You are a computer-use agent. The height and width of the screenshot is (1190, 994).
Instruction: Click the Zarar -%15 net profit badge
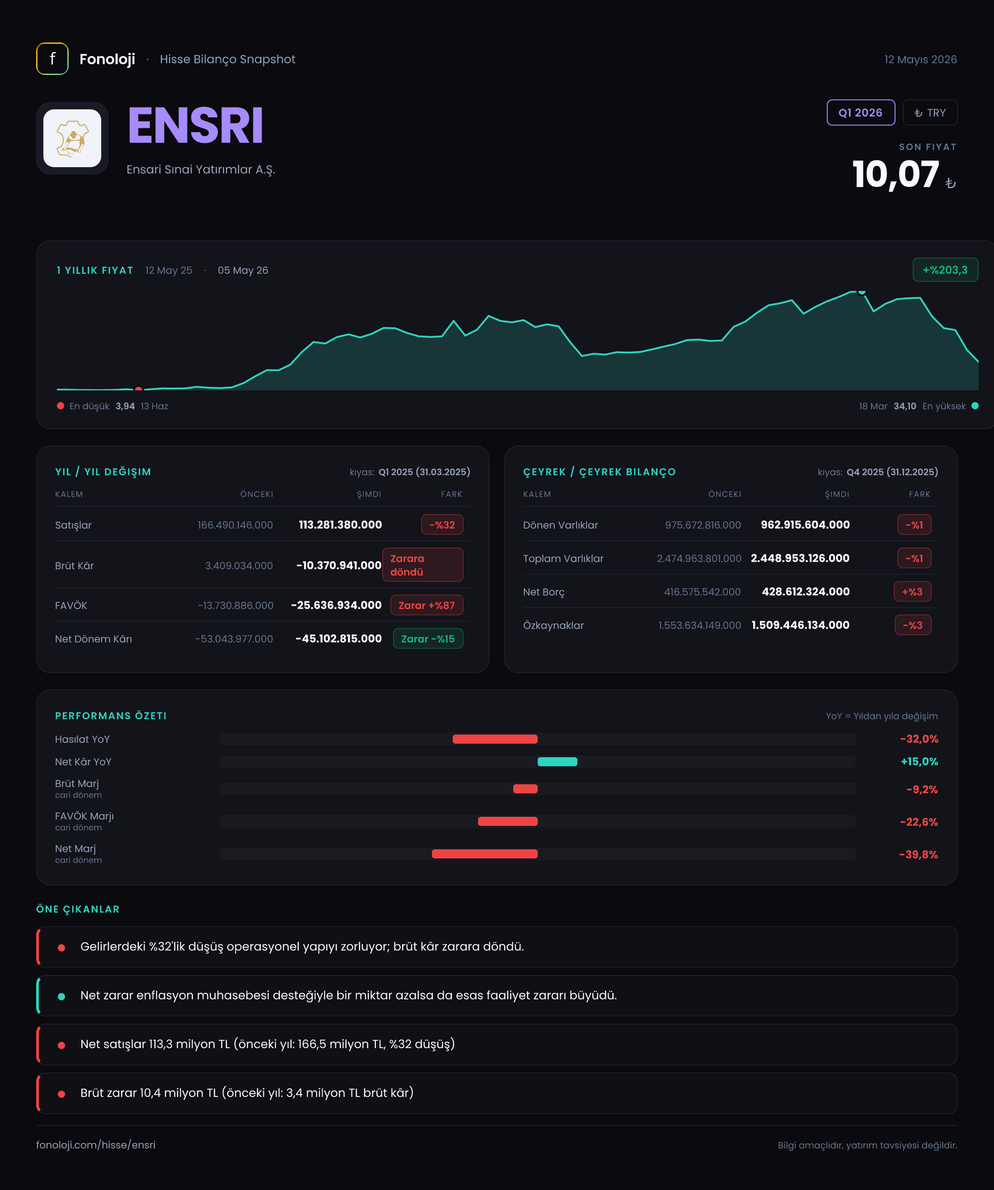coord(428,639)
